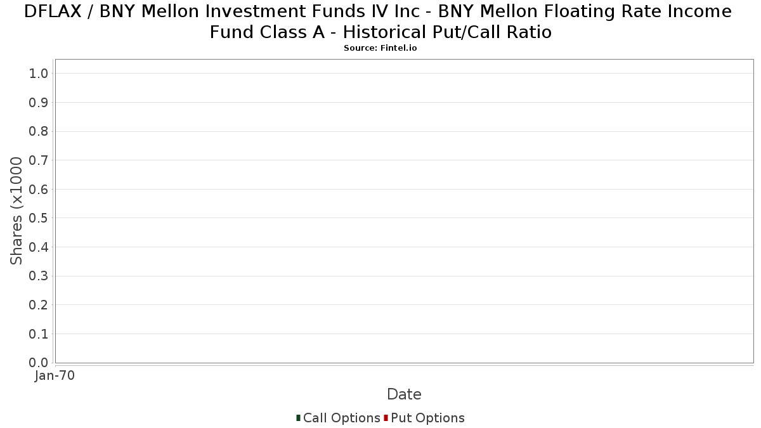Viewport: 761px width, 428px height.
Task: Select the 0.2 y-axis tick label
Action: tap(39, 305)
